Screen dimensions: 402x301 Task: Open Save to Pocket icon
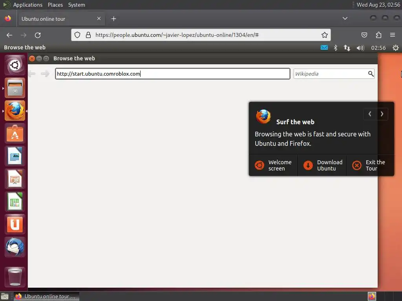click(364, 35)
